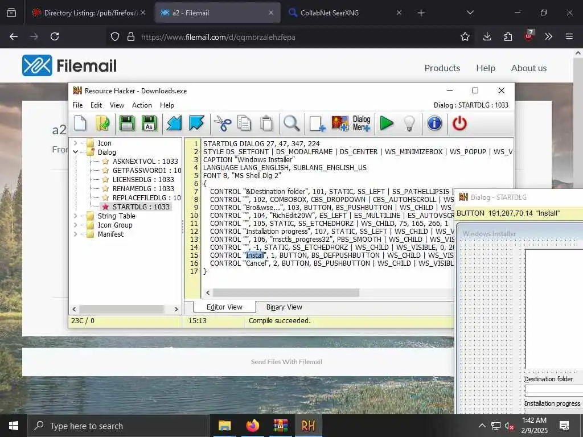The image size is (583, 437).
Task: Click the script editor horizontal scrollbar thumb
Action: [286, 293]
